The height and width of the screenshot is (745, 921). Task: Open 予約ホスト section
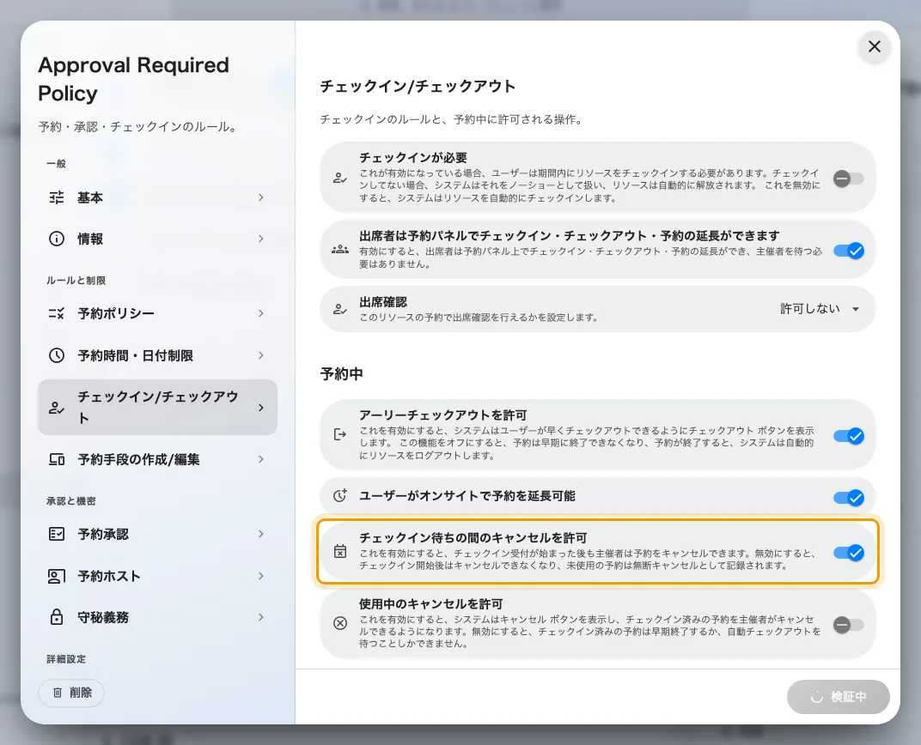(157, 576)
